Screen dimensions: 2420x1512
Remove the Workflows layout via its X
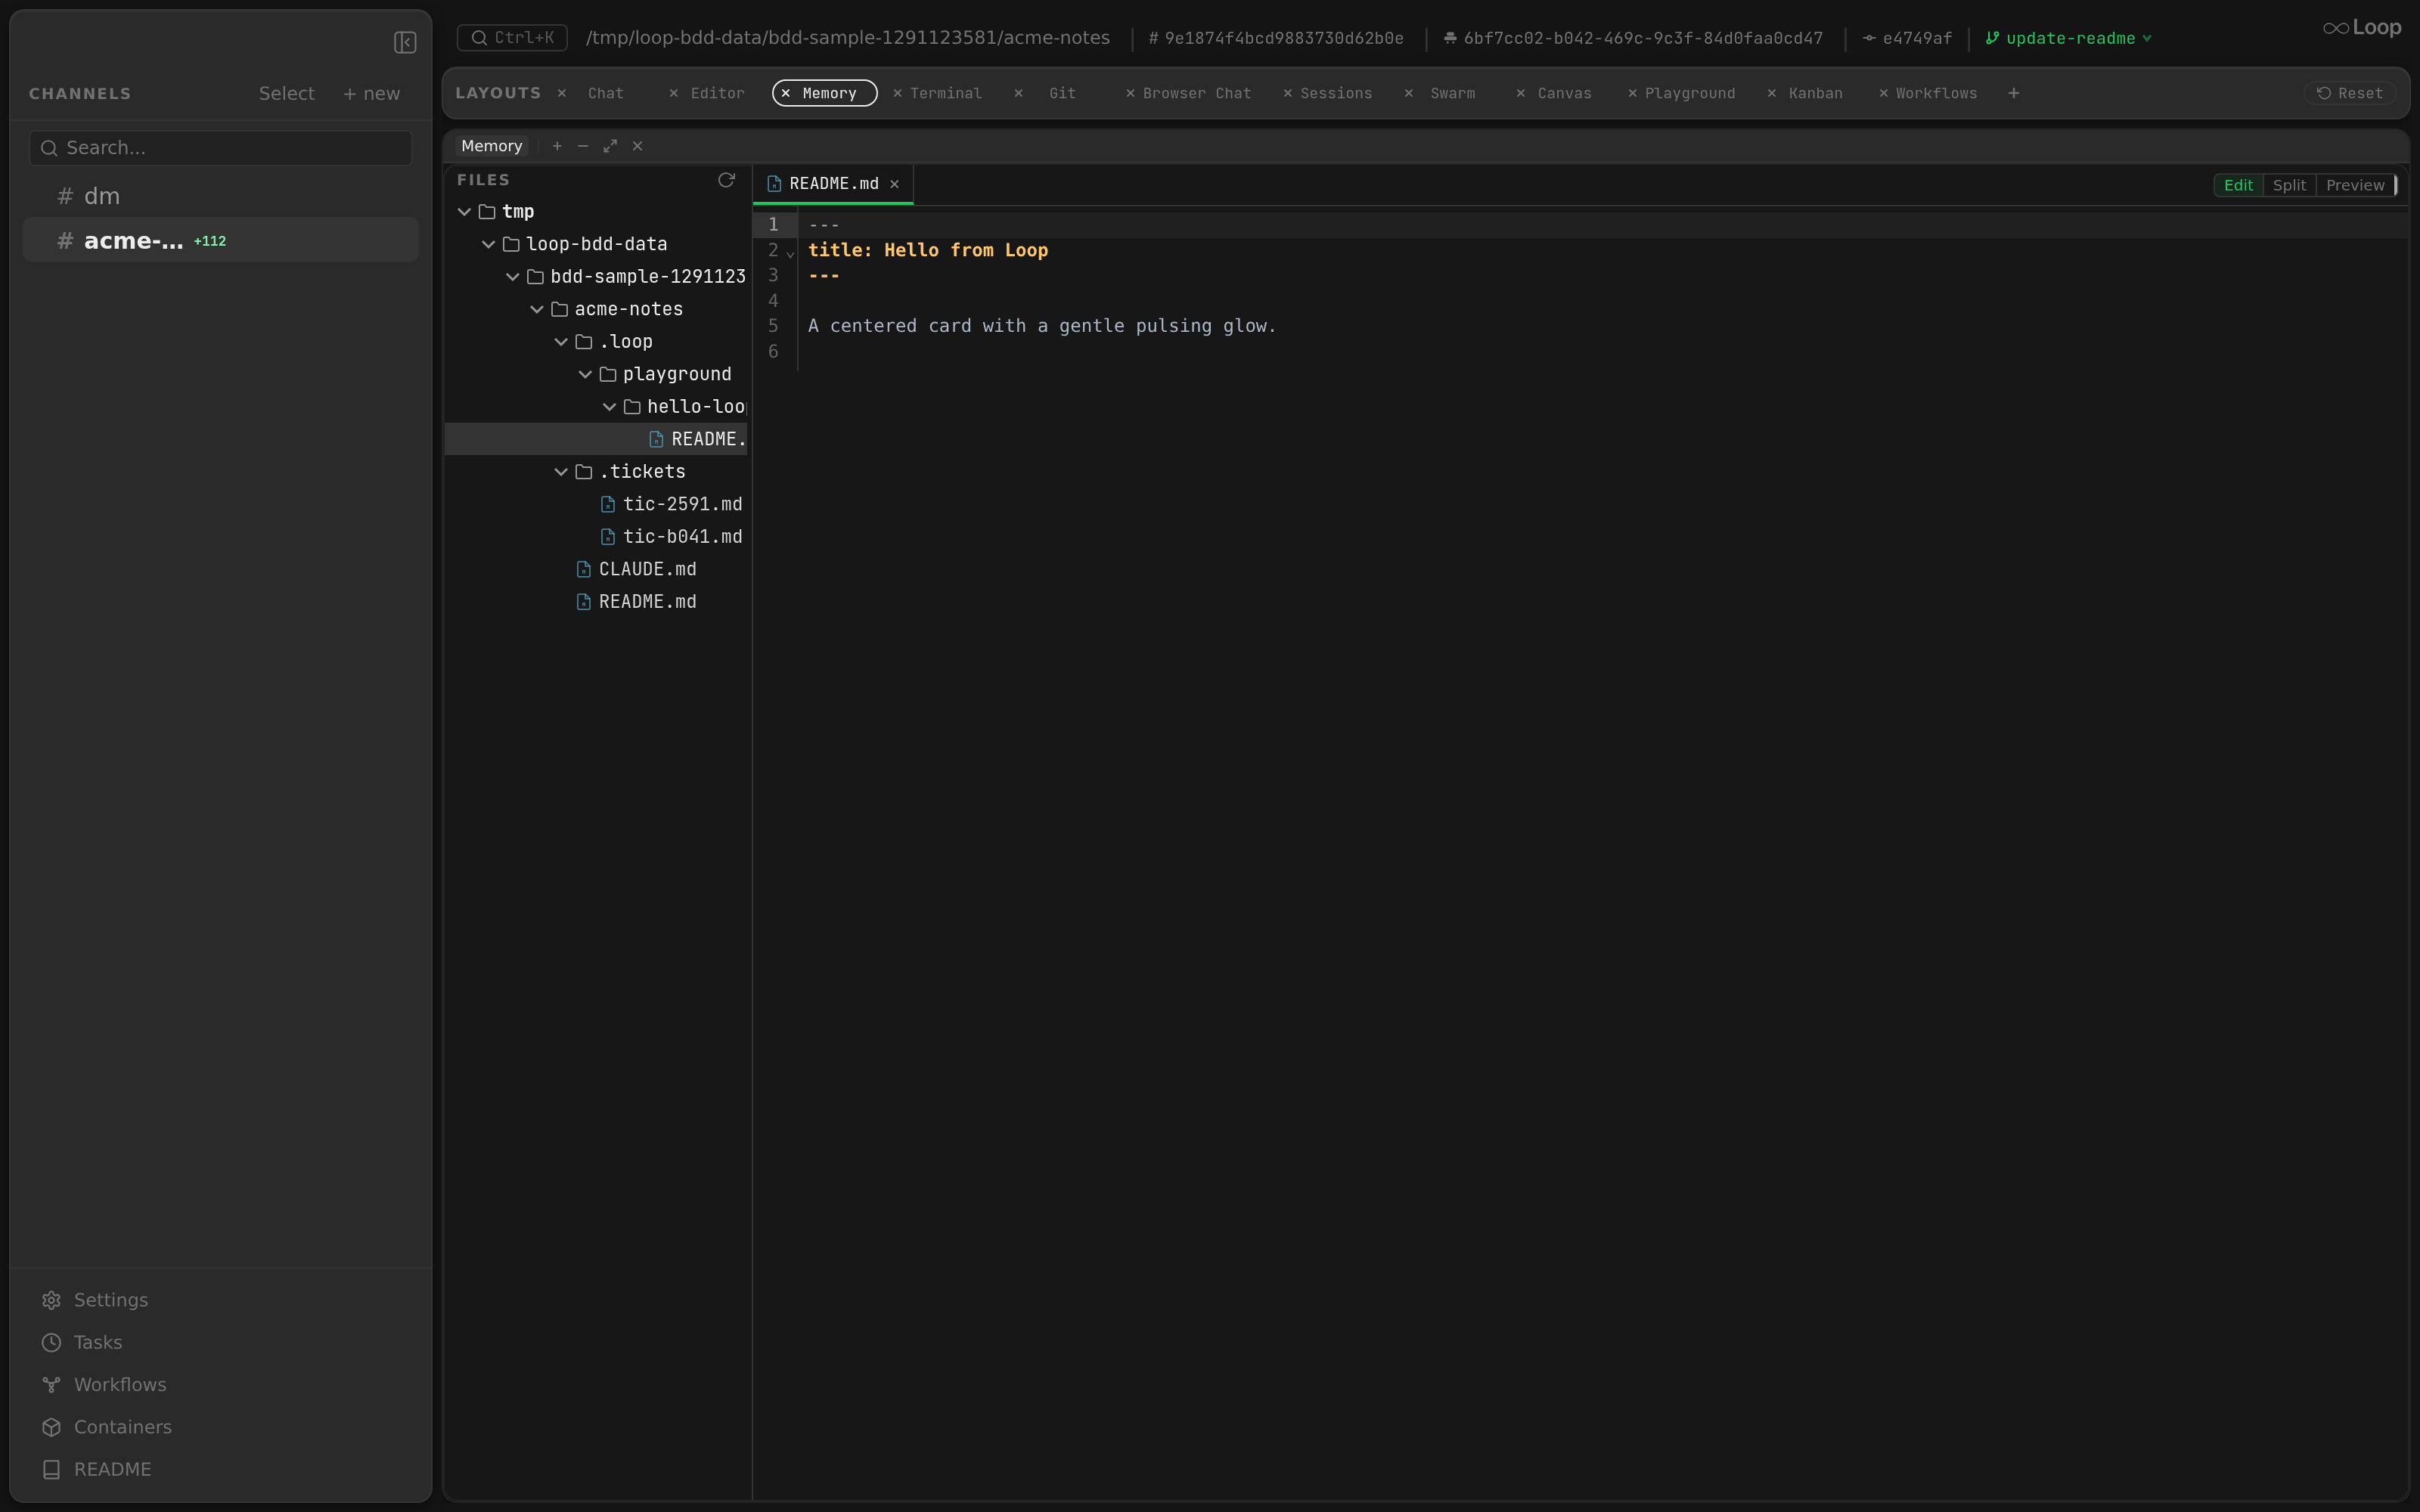pos(1884,93)
